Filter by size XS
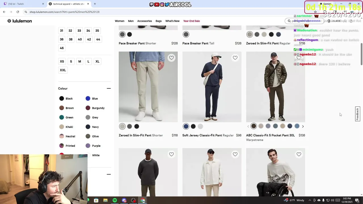Screen dimensions: 363x204 point(62,61)
